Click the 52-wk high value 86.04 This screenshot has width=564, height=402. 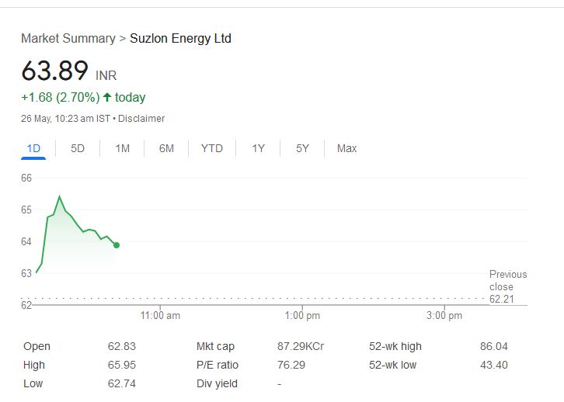(x=493, y=346)
